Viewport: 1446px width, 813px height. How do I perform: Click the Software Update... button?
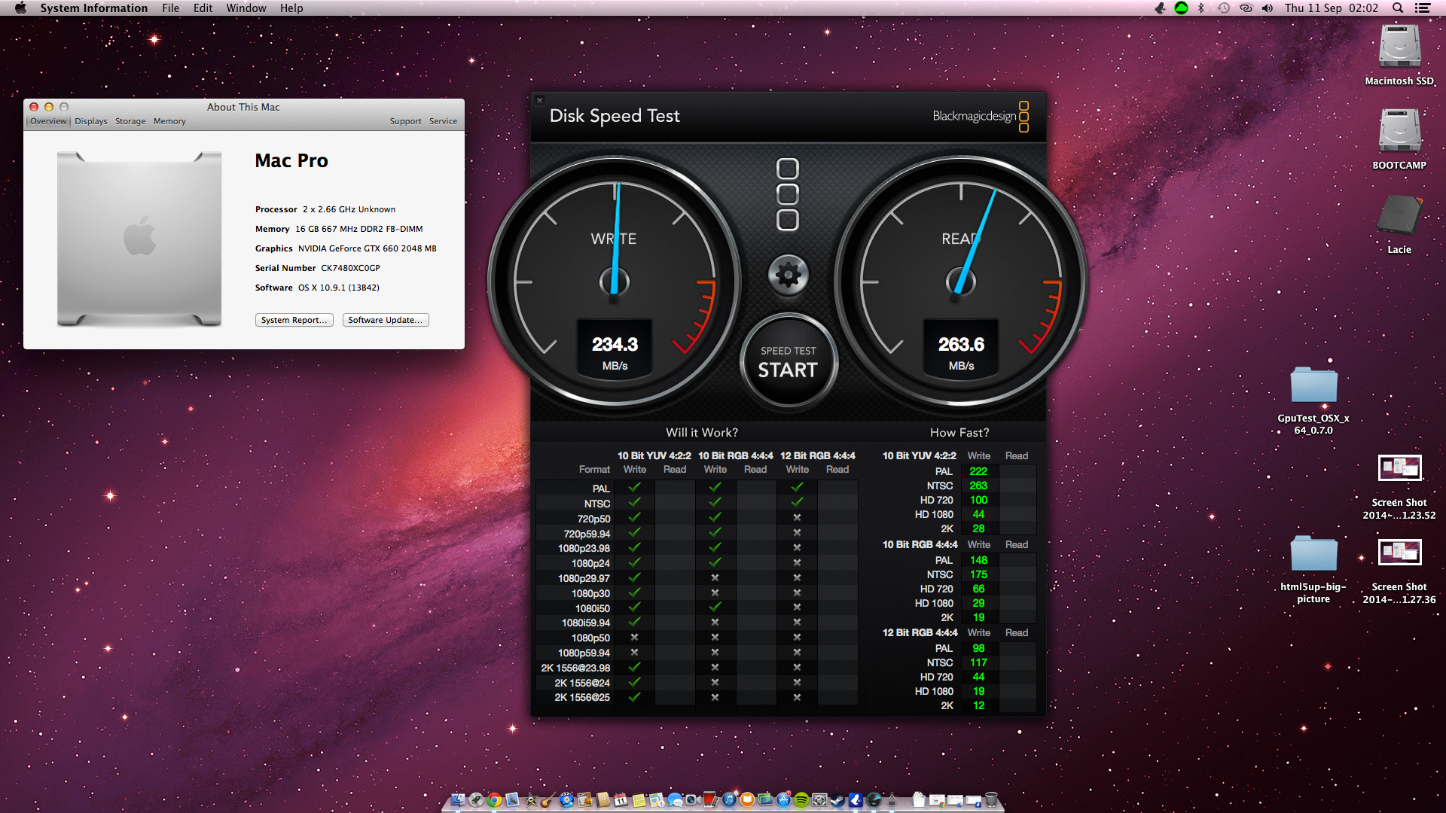(386, 320)
